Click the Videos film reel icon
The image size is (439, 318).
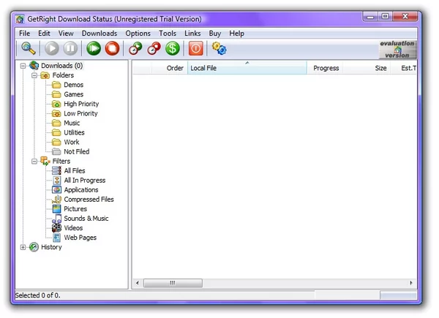coord(56,228)
